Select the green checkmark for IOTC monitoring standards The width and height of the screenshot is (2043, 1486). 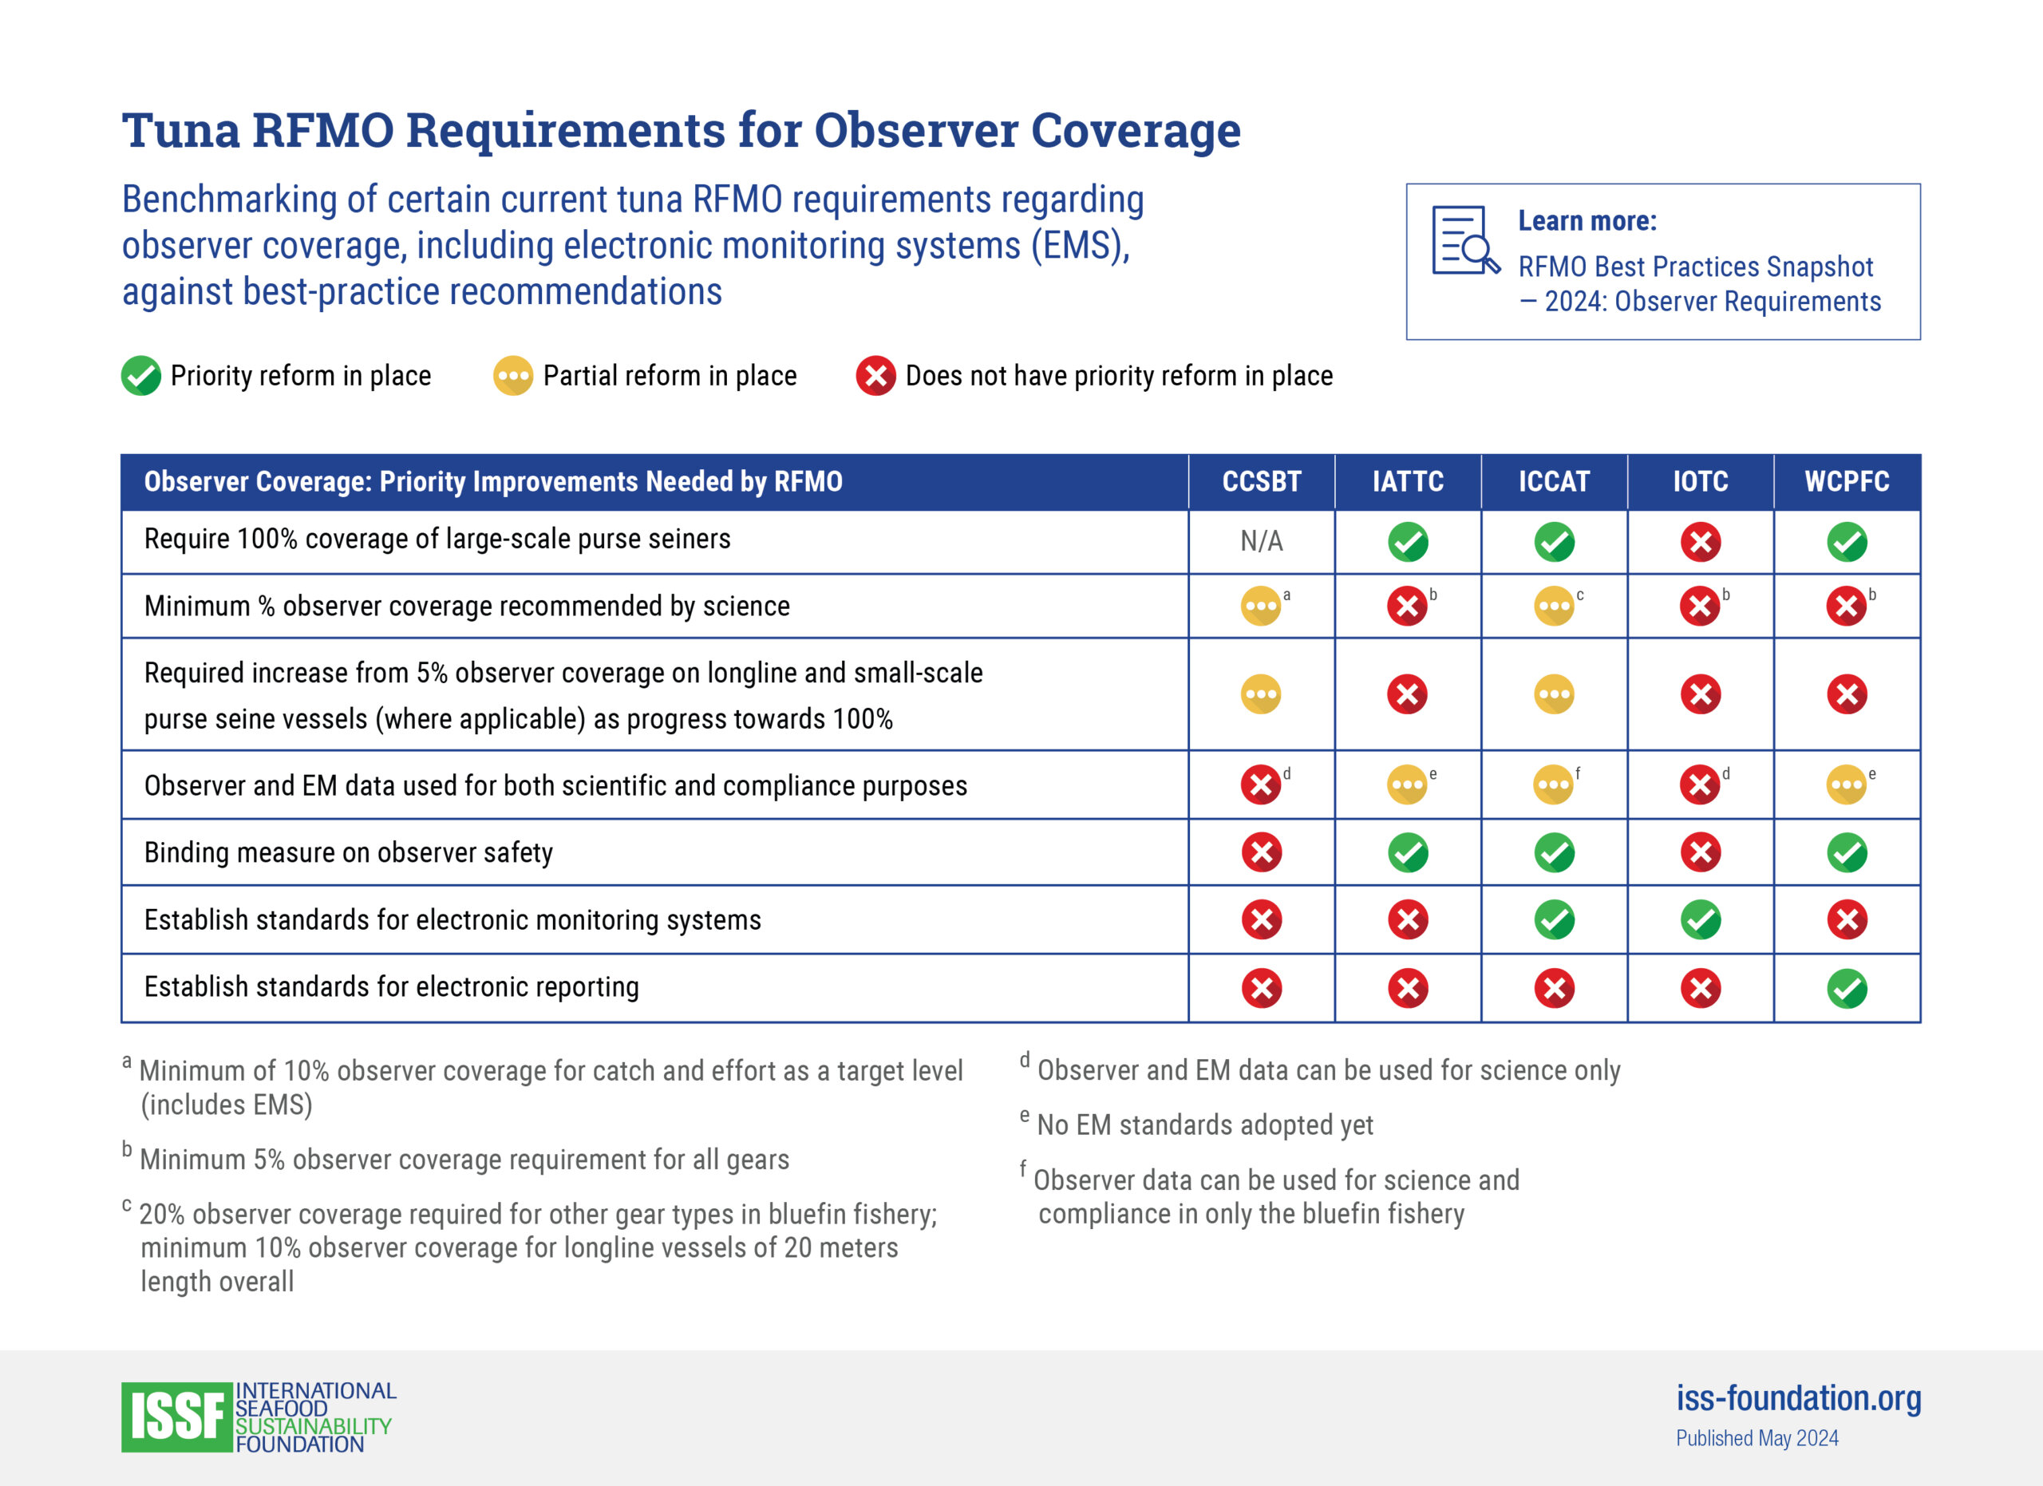tap(1701, 920)
